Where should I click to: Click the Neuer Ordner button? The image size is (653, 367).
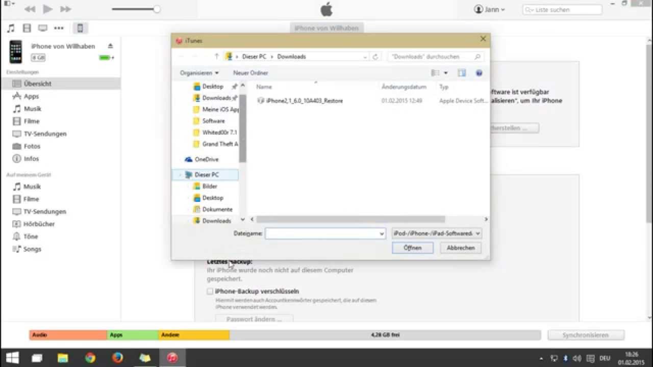pos(250,73)
